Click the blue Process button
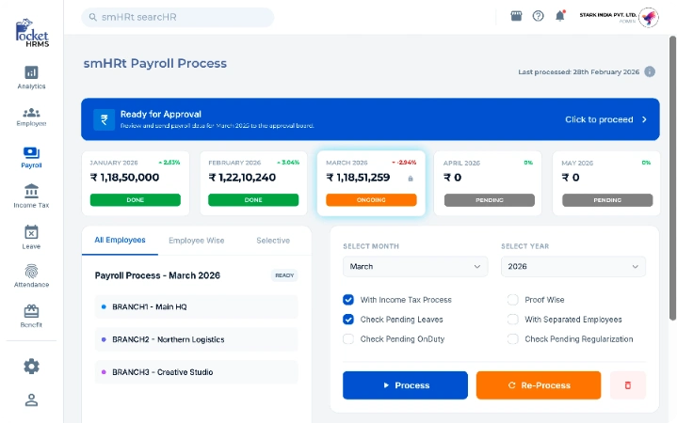This screenshot has width=677, height=423. point(405,385)
